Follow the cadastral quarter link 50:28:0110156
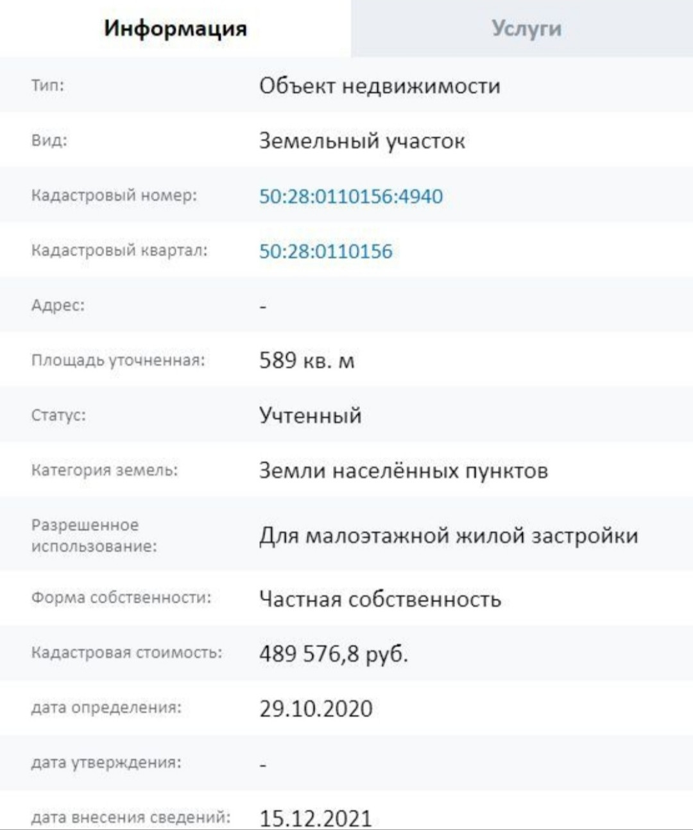Screen dimensions: 693x830 coord(325,251)
